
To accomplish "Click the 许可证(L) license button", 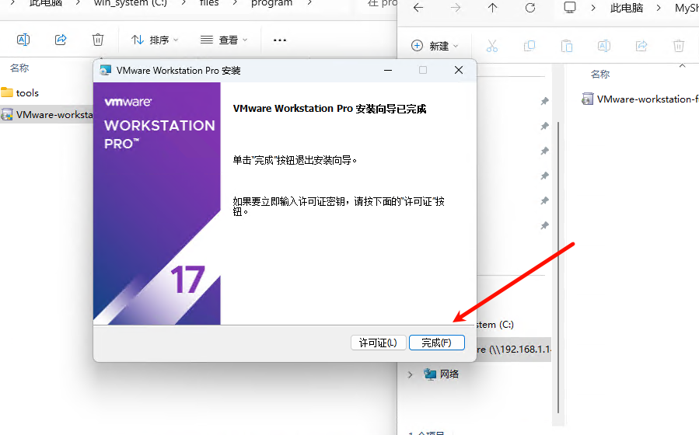I will [378, 343].
